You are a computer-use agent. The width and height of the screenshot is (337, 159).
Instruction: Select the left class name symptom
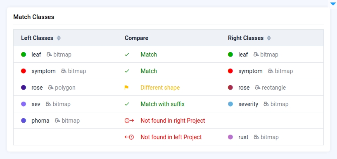(43, 71)
